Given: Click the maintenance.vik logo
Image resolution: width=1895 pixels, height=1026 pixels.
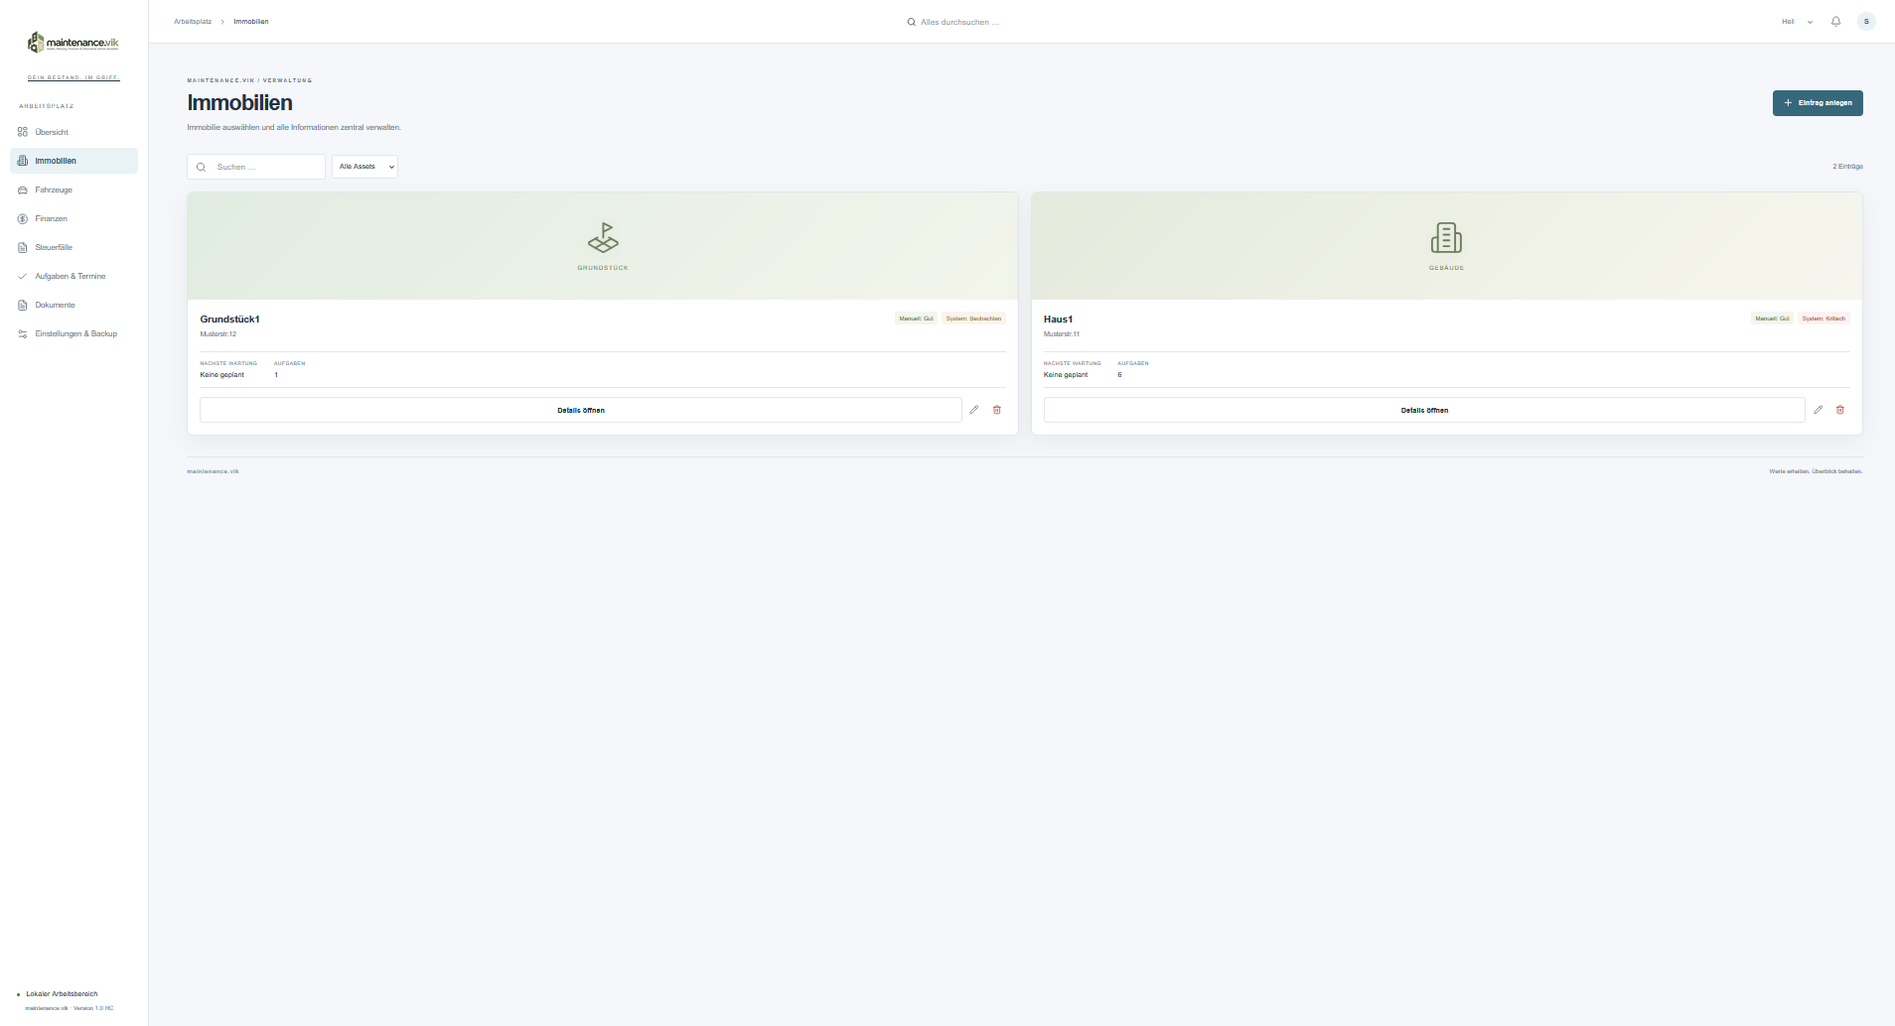Looking at the screenshot, I should point(73,43).
